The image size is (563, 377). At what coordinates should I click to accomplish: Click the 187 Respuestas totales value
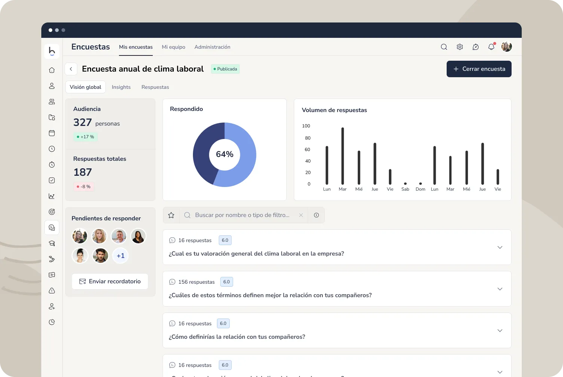coord(83,172)
